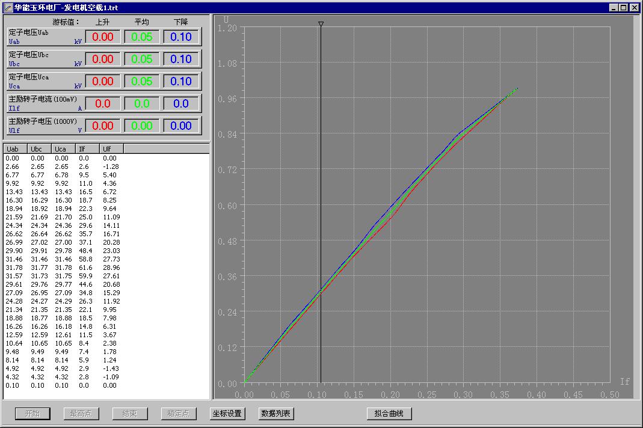Maximize the window from the title bar

pyautogui.click(x=624, y=7)
